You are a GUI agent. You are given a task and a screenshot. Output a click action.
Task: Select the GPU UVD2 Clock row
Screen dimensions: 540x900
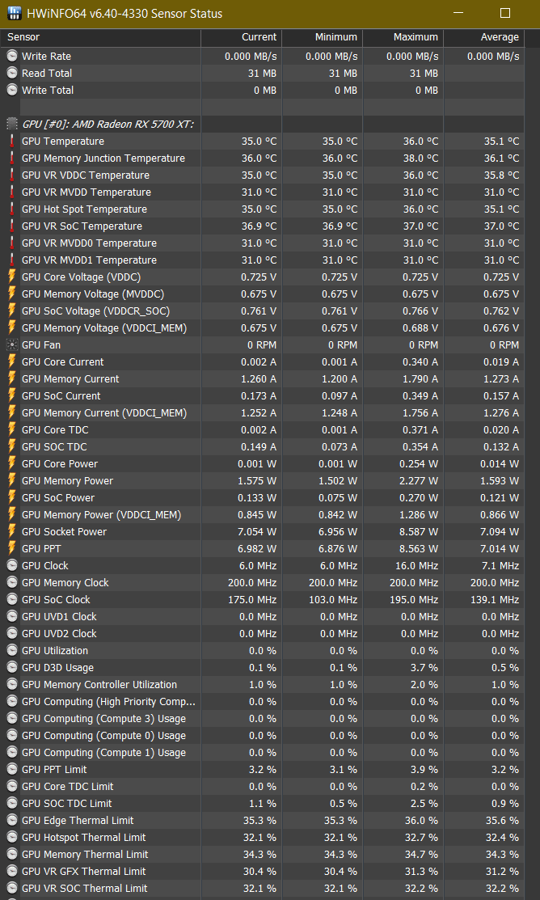[262, 634]
